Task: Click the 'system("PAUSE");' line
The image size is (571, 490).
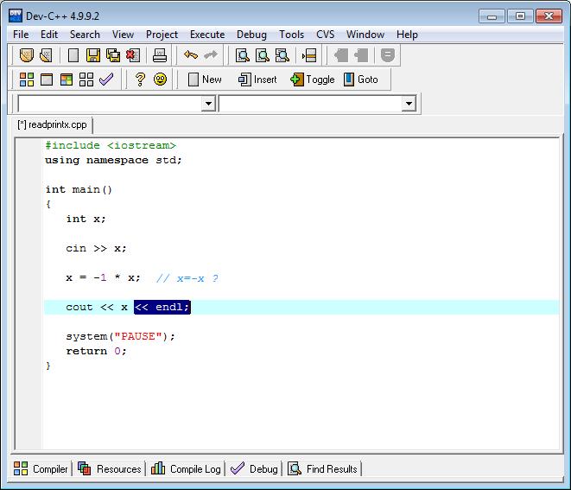Action: coord(121,336)
